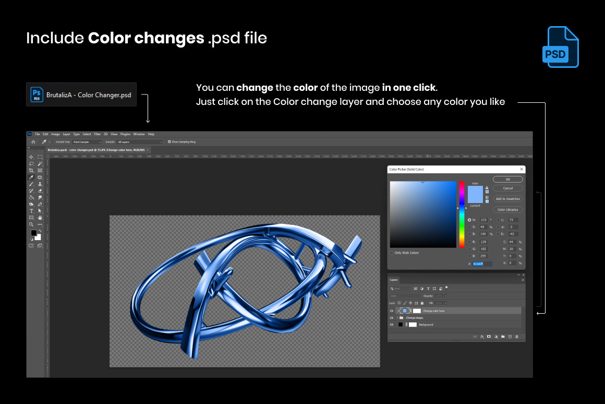Open the layer Fill dropdown arrow
Image resolution: width=605 pixels, height=404 pixels.
point(445,303)
